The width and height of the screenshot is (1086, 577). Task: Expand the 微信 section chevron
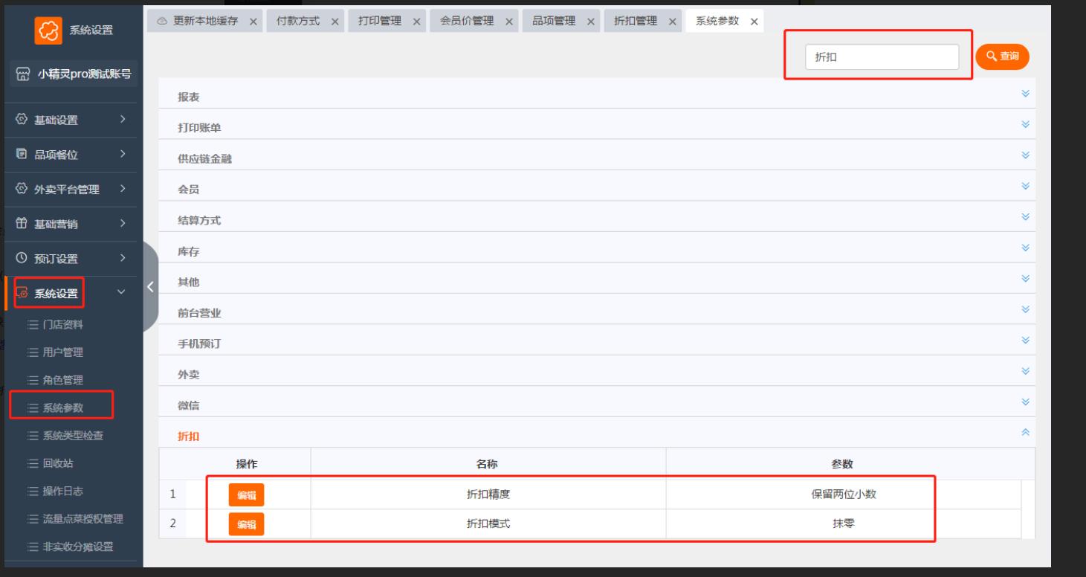point(1026,402)
